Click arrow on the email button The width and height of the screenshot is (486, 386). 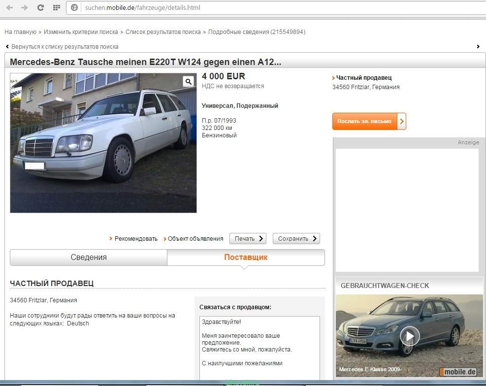pyautogui.click(x=402, y=121)
